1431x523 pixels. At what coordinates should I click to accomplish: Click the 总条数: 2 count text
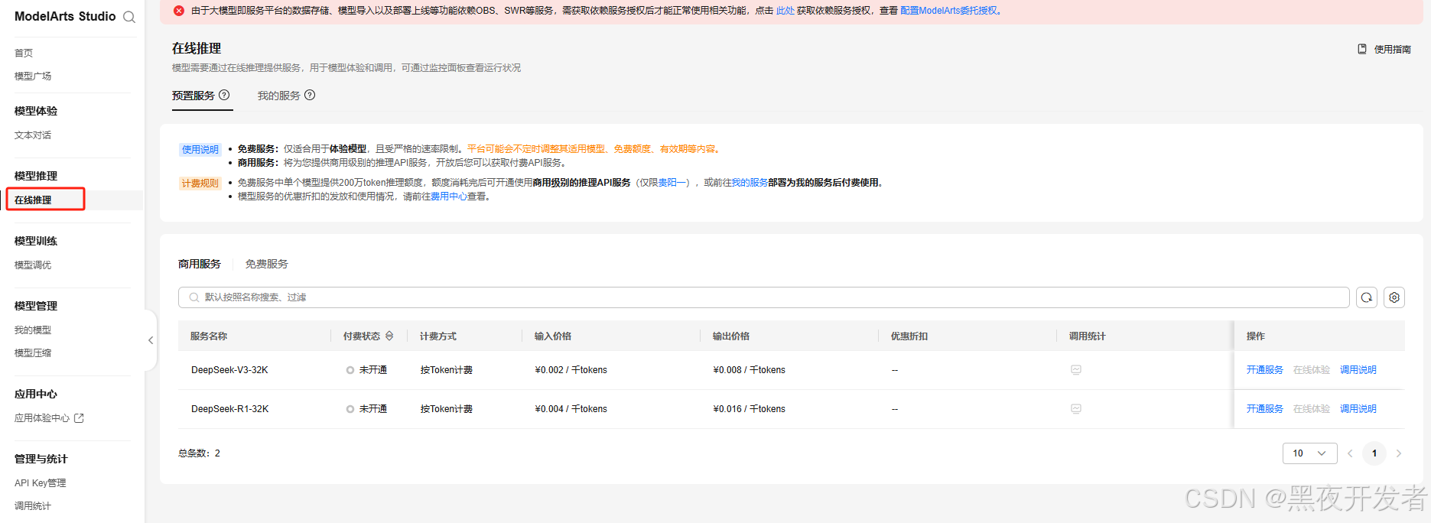(199, 453)
